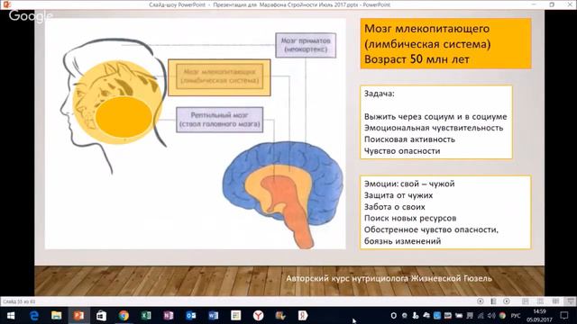The height and width of the screenshot is (324, 577).
Task: Click the highlighted 'Мозг млекопитающих' label box
Action: (x=219, y=77)
